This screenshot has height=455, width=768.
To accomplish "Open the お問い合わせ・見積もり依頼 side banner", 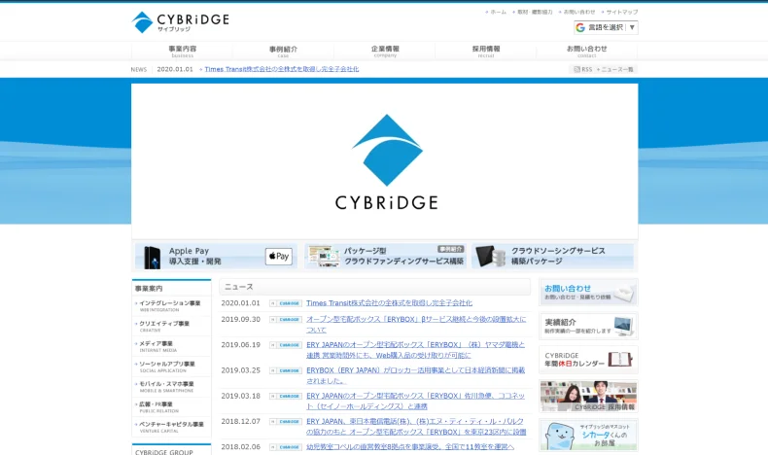I will [588, 293].
